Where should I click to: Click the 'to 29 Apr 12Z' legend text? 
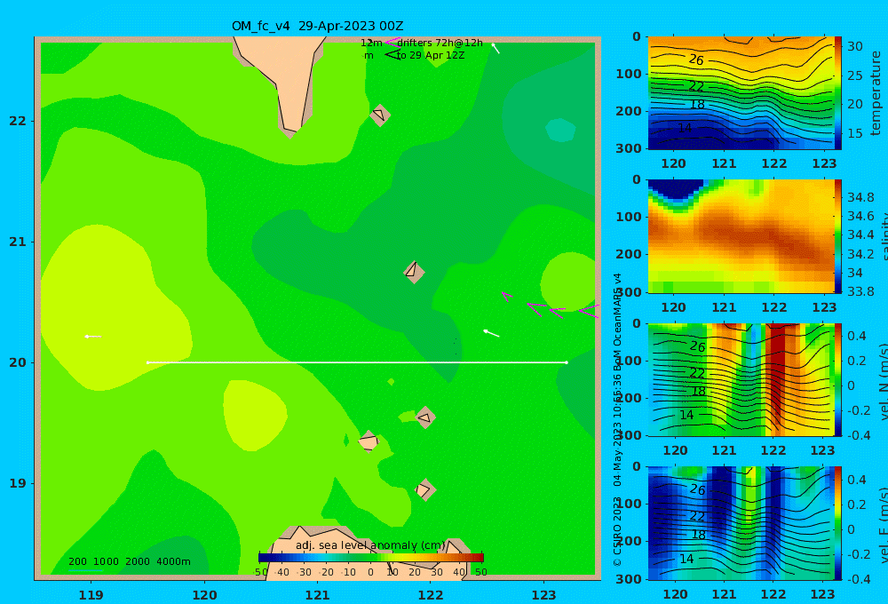(431, 56)
